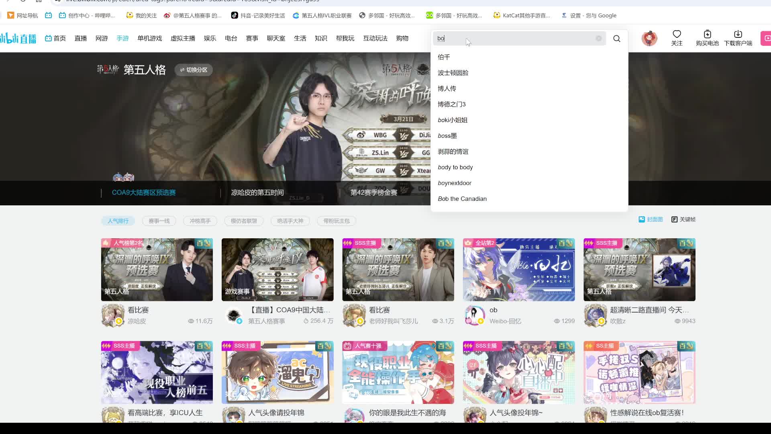Click the bilibili直播 logo
771x434 pixels.
tap(18, 38)
